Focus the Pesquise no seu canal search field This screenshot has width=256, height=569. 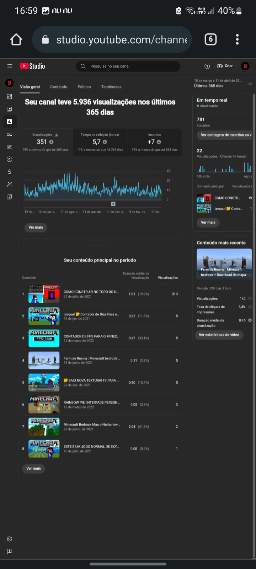128,66
